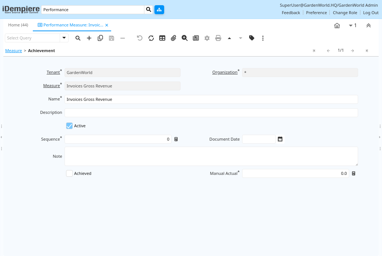Uncheck the Active checkbox

coord(69,126)
